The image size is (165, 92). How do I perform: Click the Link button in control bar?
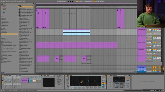click(x=2, y=1)
